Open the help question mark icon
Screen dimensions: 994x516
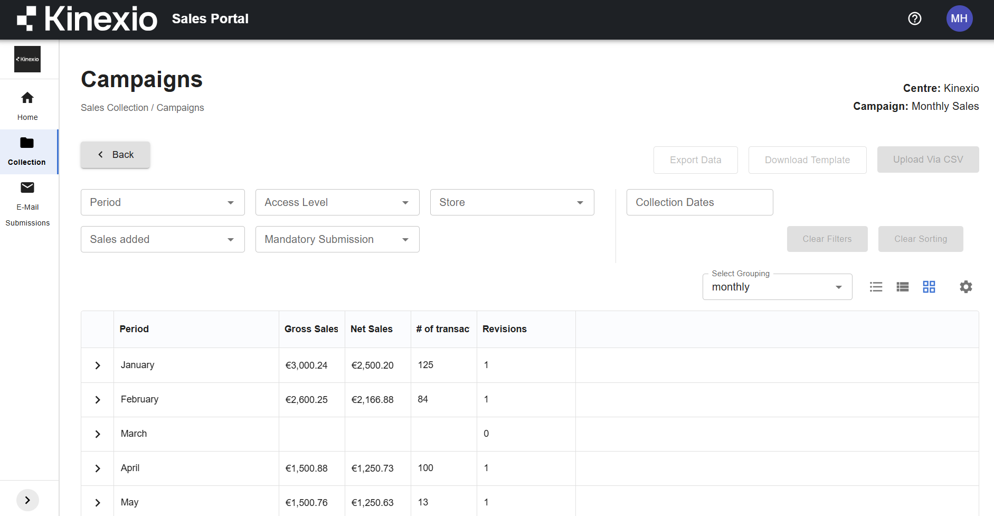[914, 19]
